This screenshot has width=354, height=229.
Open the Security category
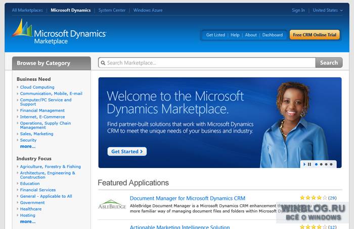(x=28, y=140)
